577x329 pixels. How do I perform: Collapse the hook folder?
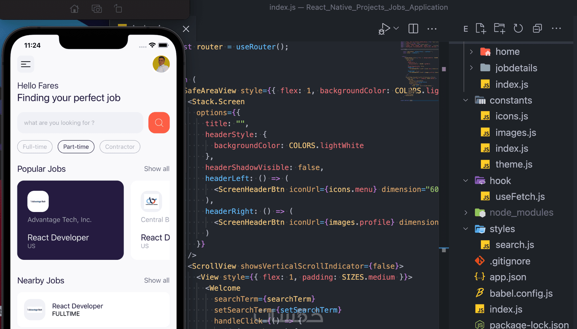click(x=466, y=181)
